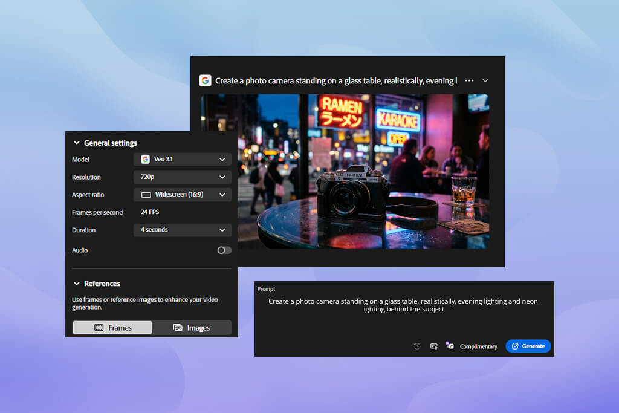
Task: Click the Generate button
Action: (x=528, y=346)
